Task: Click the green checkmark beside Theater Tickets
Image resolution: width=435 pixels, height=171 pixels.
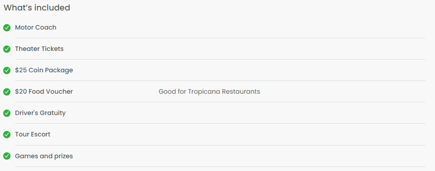Action: tap(7, 49)
